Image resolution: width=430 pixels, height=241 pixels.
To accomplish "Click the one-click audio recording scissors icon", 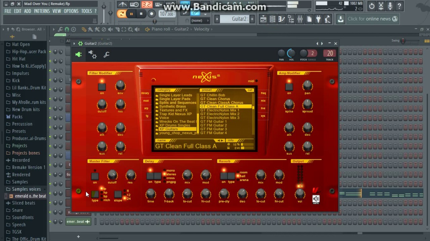I will coord(381,6).
